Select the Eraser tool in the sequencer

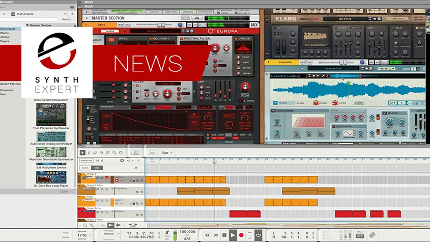(95, 153)
